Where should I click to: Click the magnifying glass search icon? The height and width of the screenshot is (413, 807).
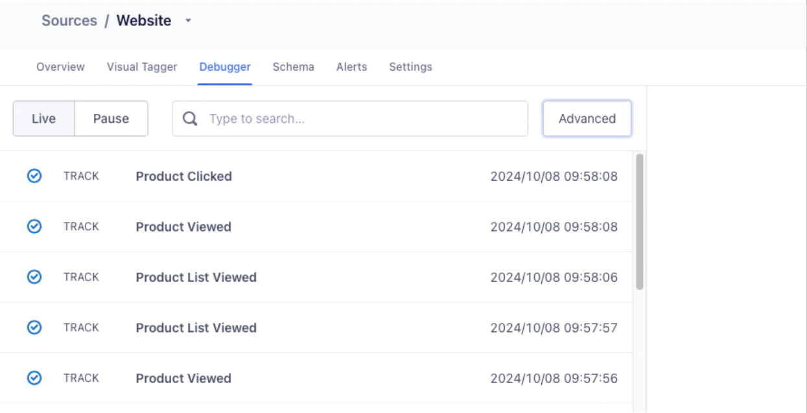tap(189, 118)
